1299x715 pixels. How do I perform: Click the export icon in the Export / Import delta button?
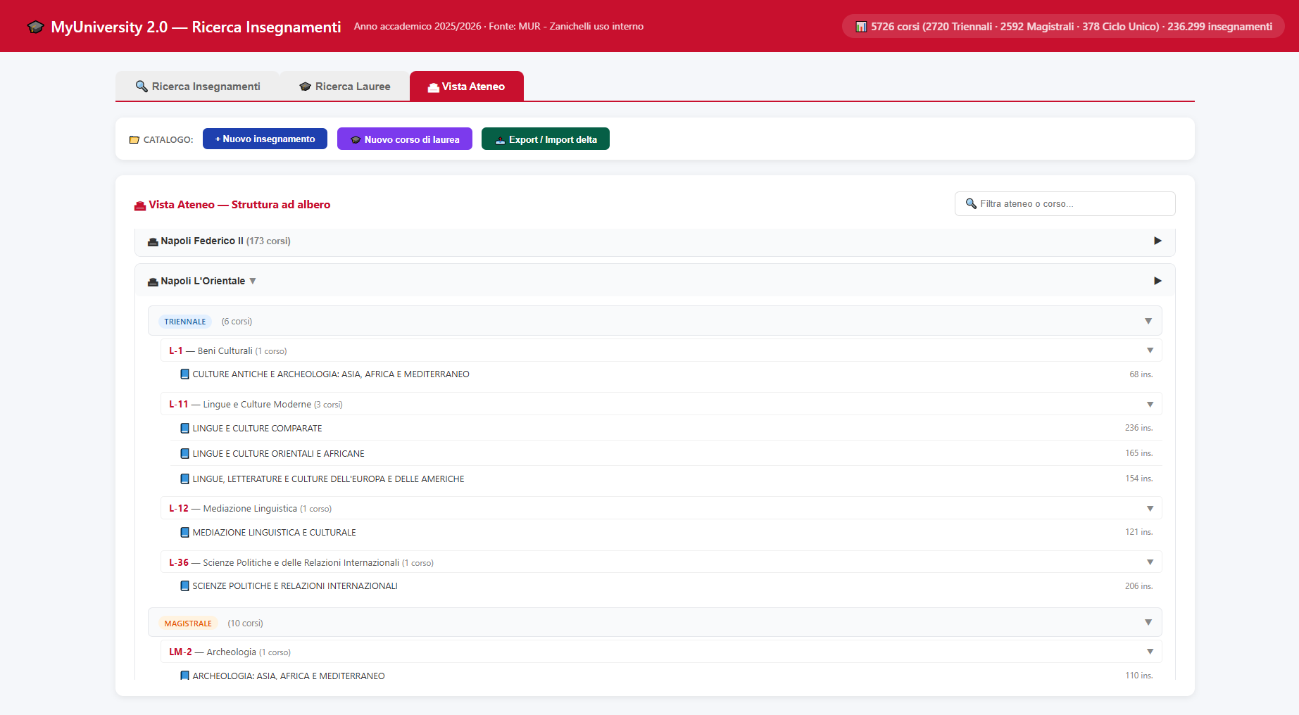click(x=500, y=139)
